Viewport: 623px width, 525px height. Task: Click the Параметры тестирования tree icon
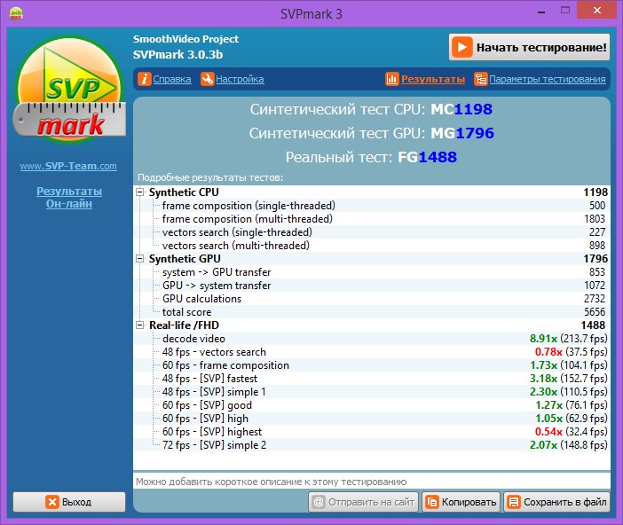click(x=480, y=79)
